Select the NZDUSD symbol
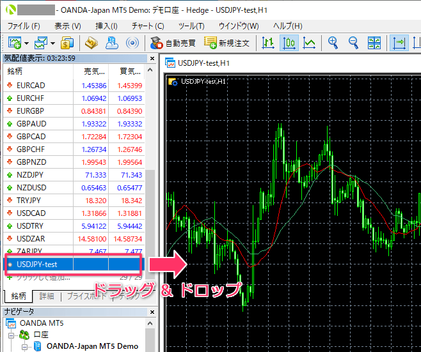421x352 pixels. tap(31, 187)
